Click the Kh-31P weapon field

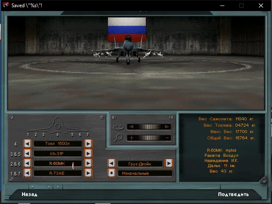[58, 154]
